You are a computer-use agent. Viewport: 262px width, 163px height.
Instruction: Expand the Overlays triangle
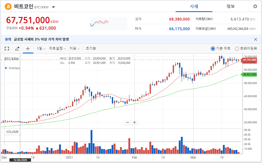6,68
